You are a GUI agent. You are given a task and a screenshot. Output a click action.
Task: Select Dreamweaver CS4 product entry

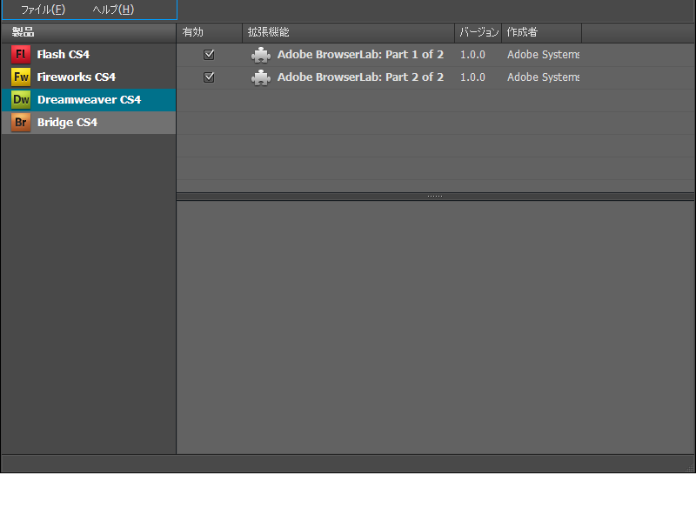coord(89,100)
